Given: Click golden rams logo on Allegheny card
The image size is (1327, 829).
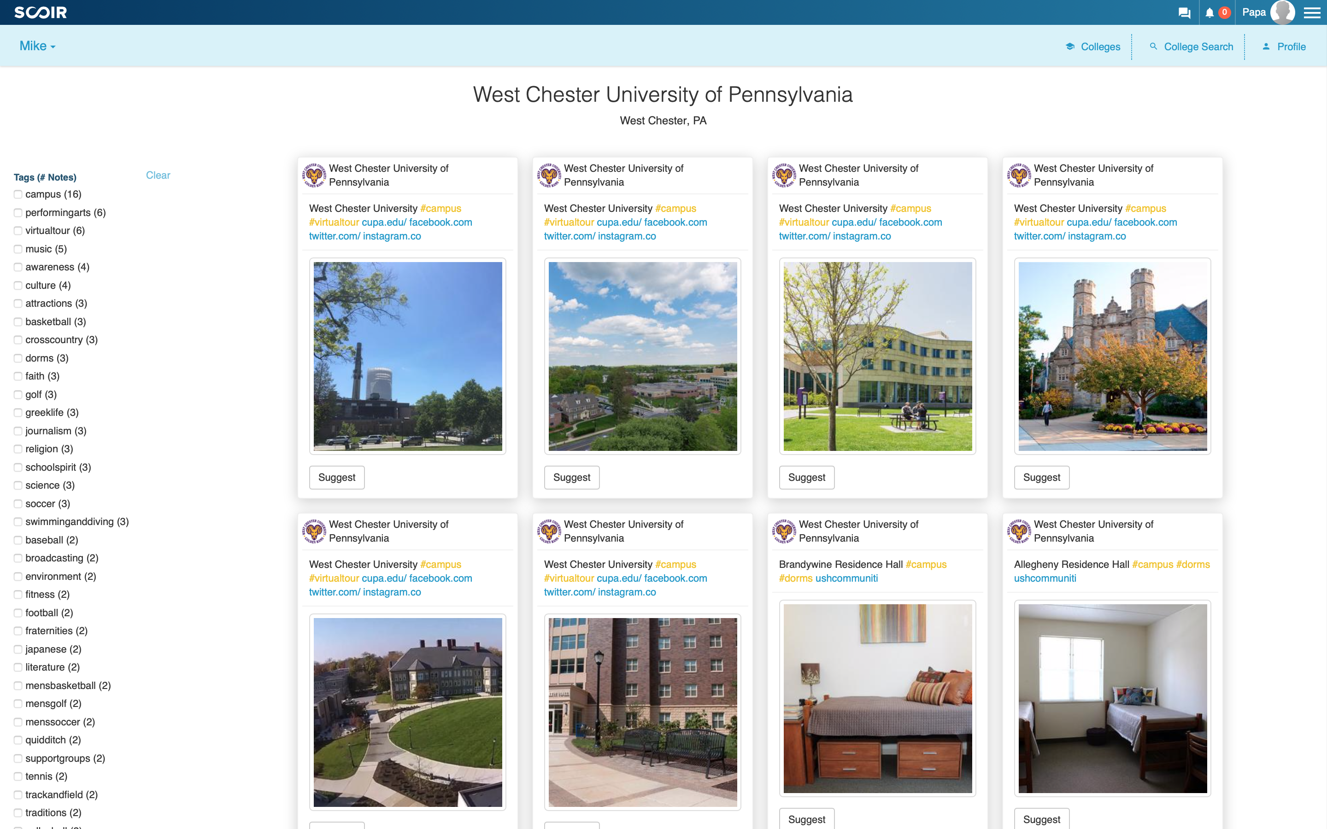Looking at the screenshot, I should pyautogui.click(x=1019, y=531).
